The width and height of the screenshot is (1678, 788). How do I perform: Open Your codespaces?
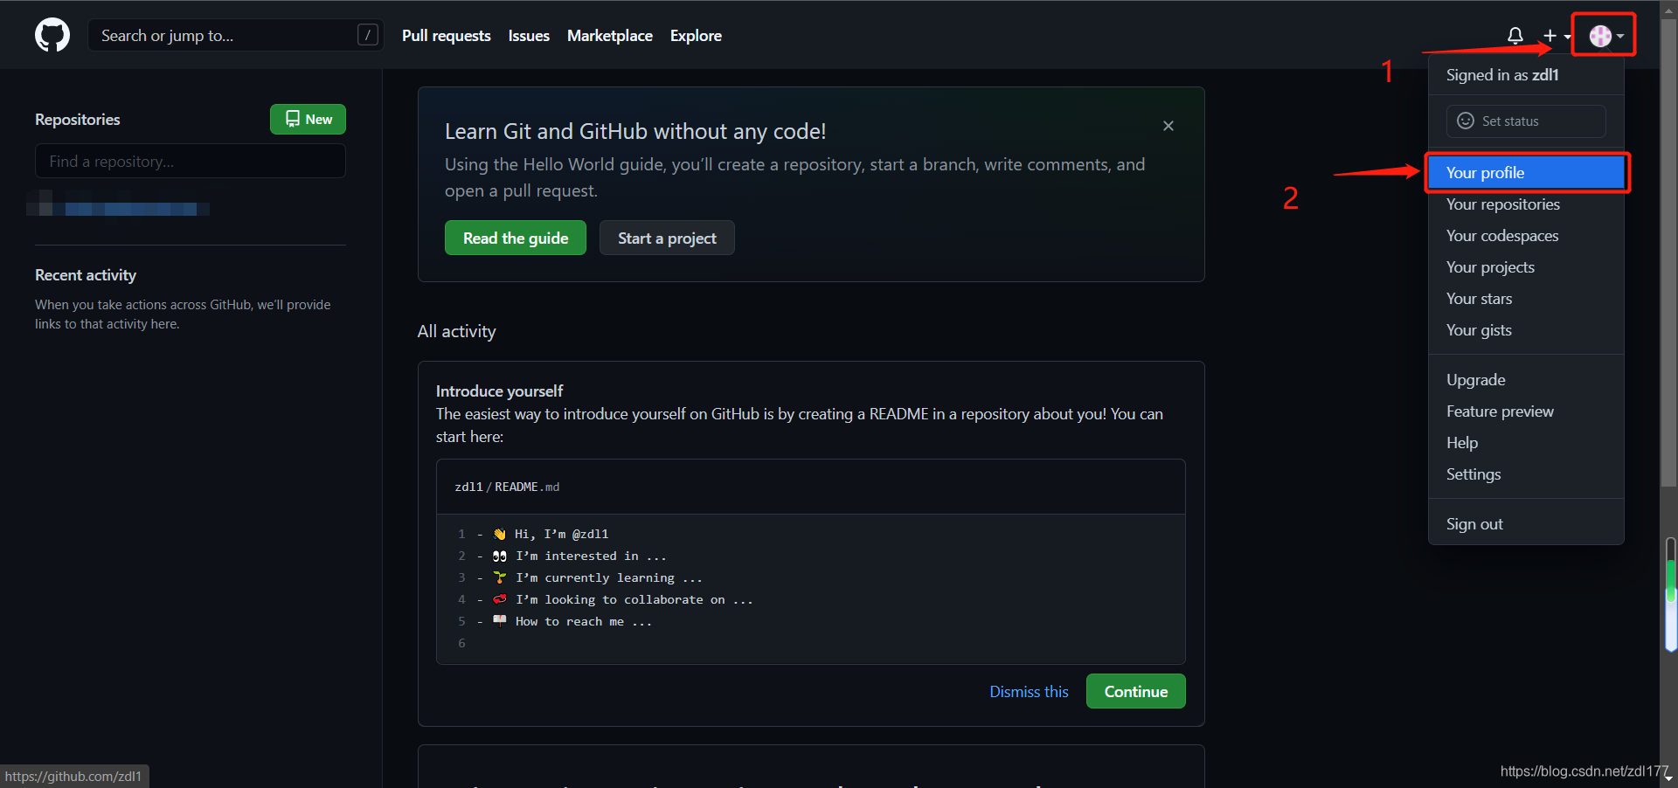(1526, 236)
